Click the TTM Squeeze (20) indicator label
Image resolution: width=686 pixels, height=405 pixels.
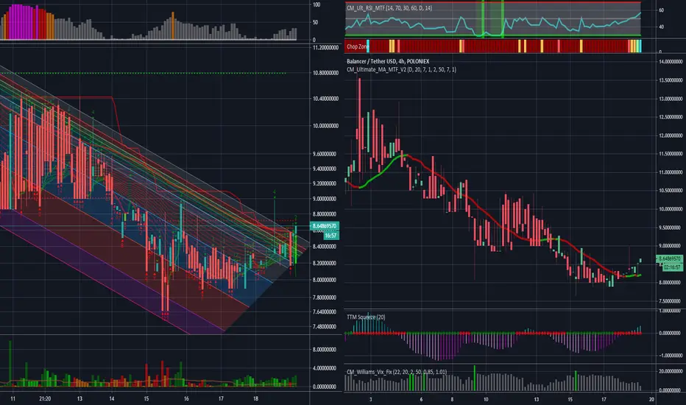tap(366, 317)
